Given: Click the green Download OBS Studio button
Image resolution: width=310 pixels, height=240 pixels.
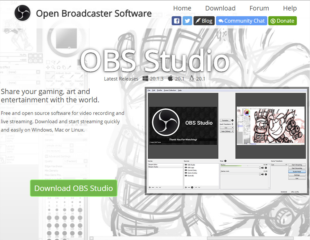Looking at the screenshot, I should (x=73, y=188).
